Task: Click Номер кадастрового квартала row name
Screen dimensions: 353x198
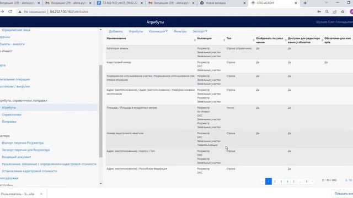Action: point(125,133)
